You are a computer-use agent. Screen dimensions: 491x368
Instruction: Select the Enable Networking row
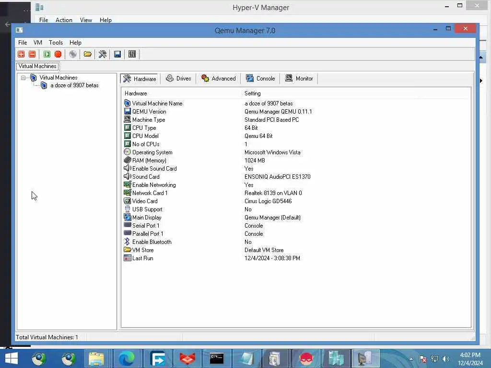(295, 184)
